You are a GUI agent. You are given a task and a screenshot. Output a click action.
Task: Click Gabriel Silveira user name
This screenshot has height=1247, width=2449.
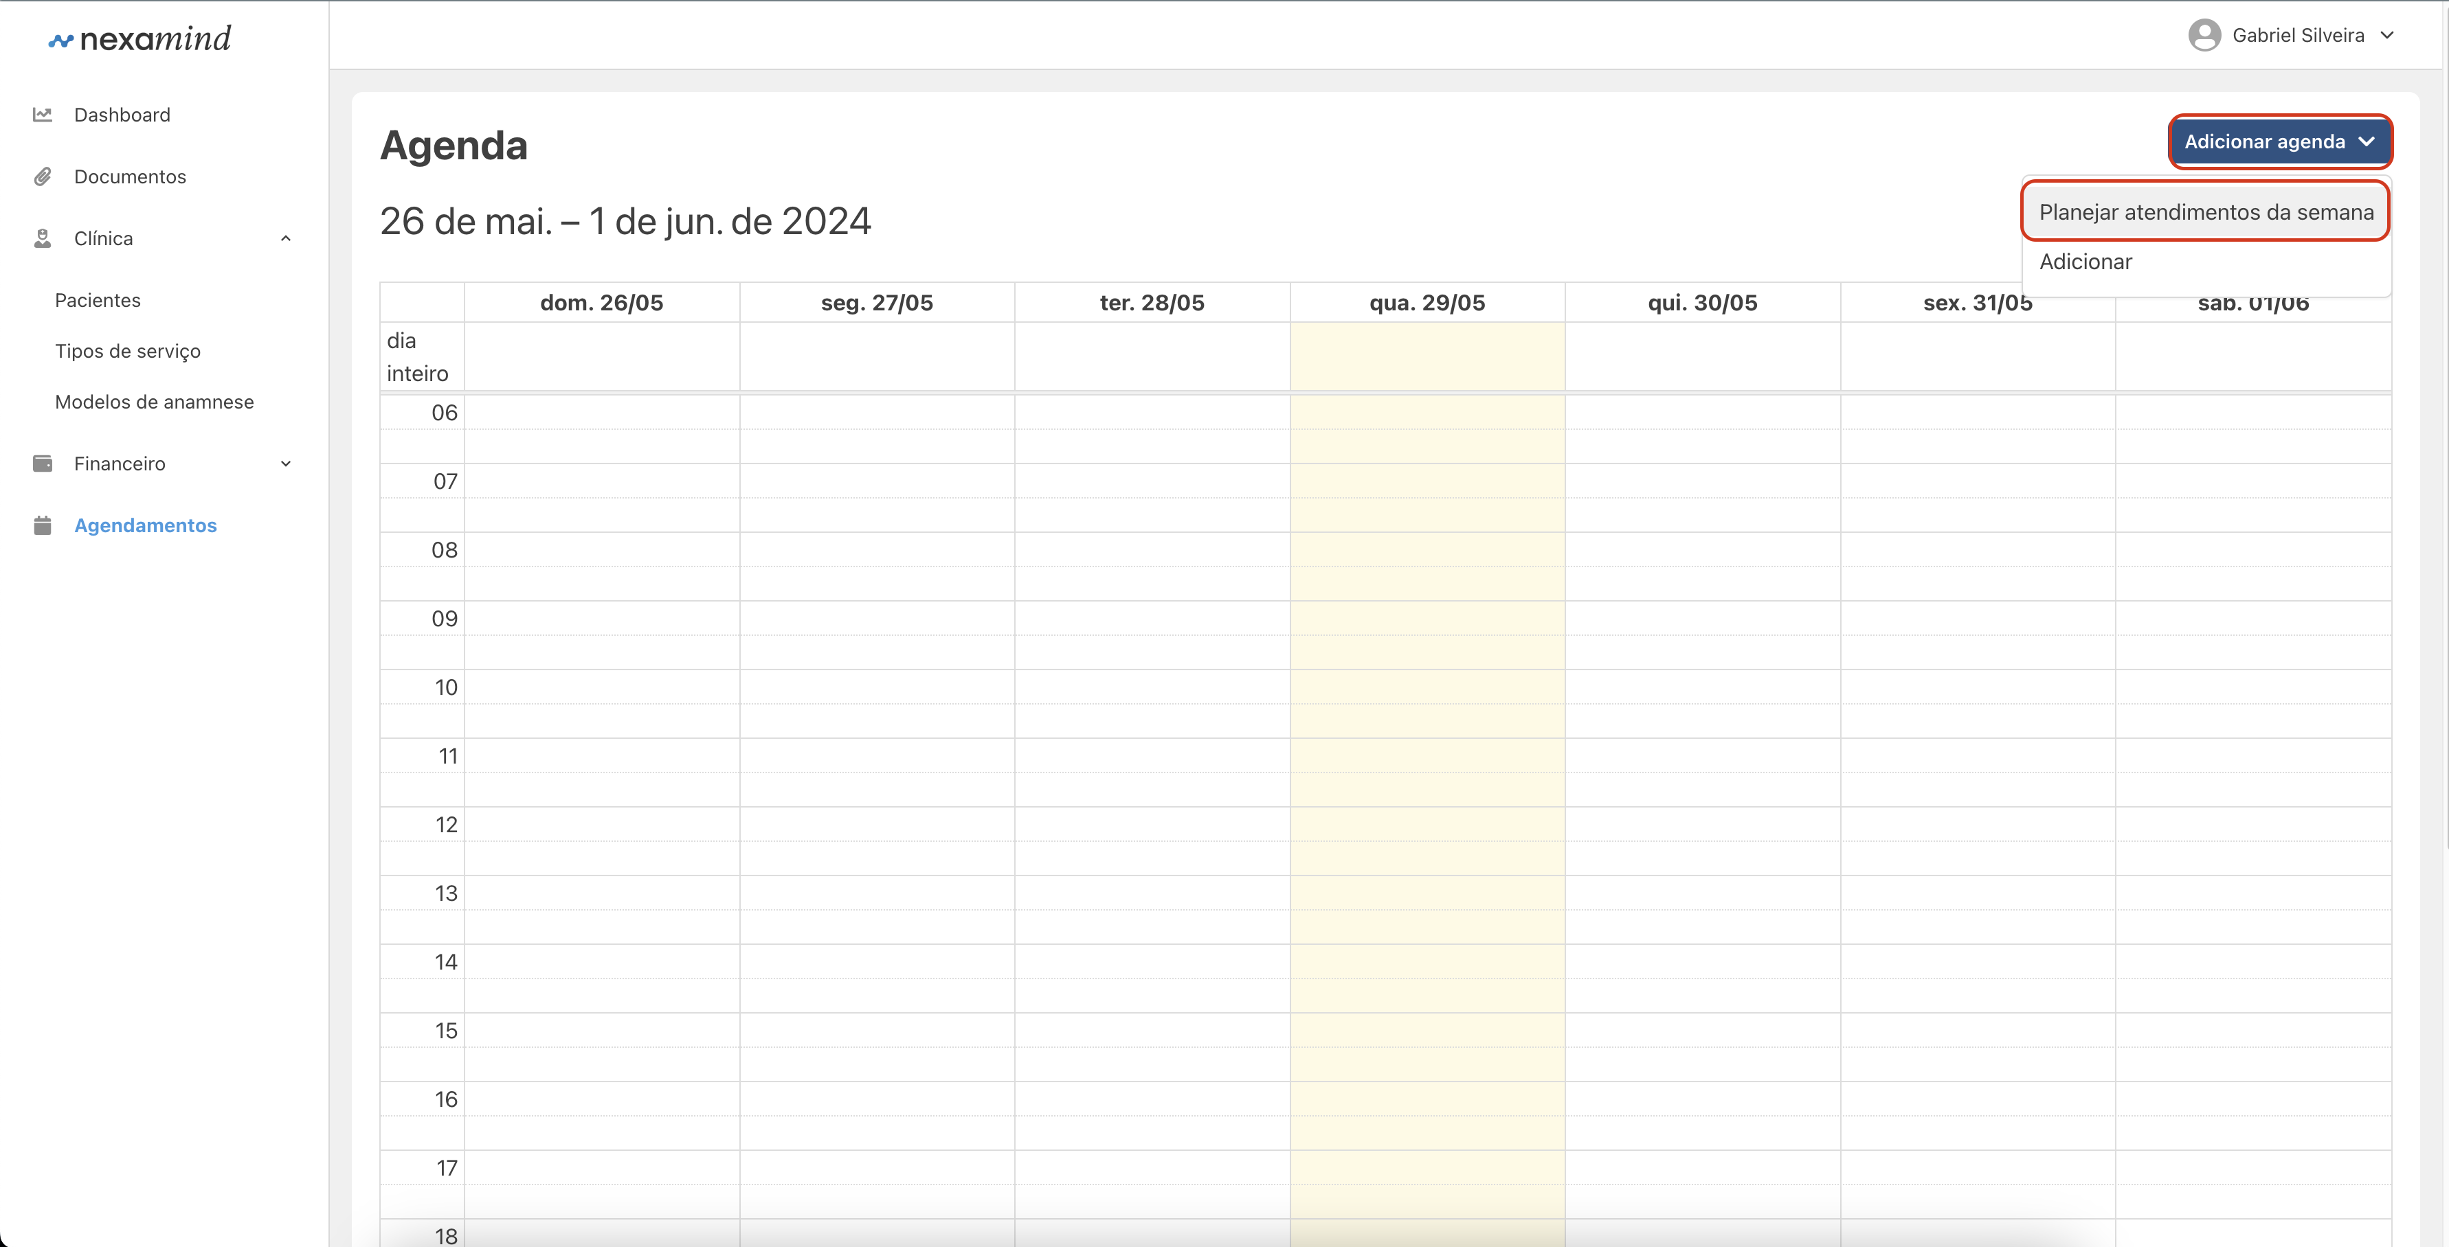click(x=2298, y=35)
